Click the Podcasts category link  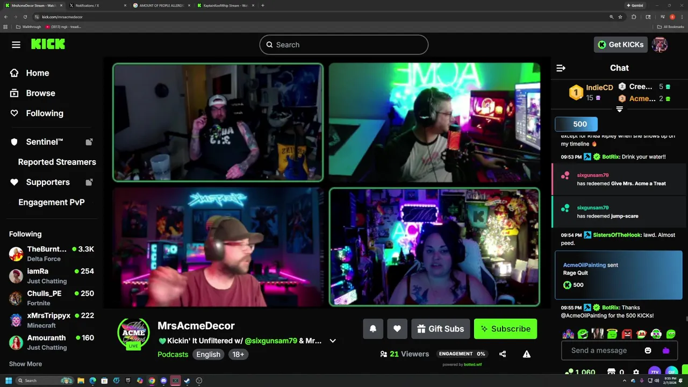tap(173, 354)
